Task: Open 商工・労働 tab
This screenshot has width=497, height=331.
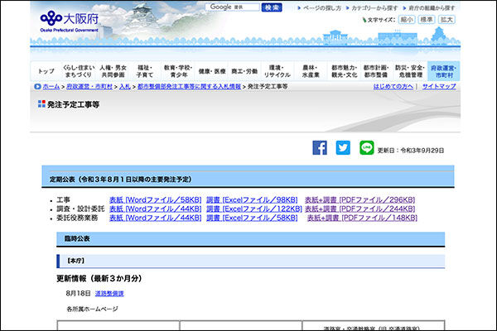Action: [x=244, y=71]
